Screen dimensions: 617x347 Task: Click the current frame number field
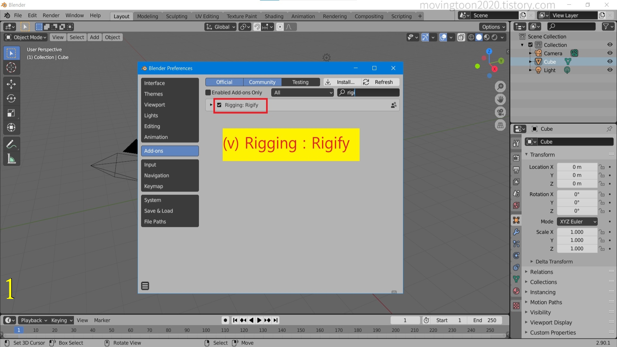(405, 320)
